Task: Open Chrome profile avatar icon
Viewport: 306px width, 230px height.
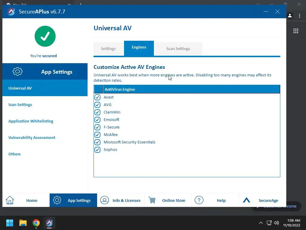Action: click(290, 16)
